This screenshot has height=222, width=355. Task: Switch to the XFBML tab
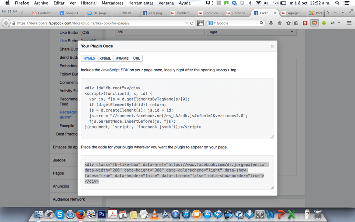tap(105, 58)
